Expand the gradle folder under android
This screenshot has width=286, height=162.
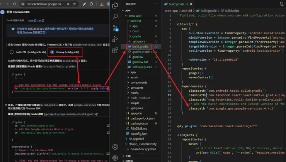(136, 36)
